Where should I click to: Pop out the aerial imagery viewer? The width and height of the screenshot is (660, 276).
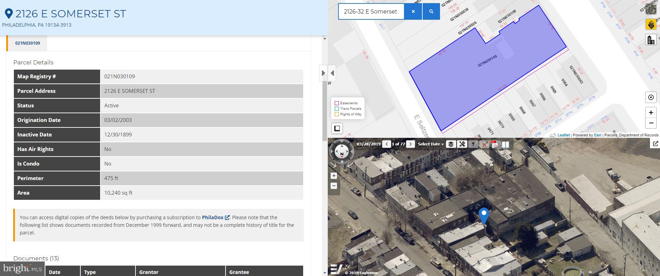coord(655,144)
